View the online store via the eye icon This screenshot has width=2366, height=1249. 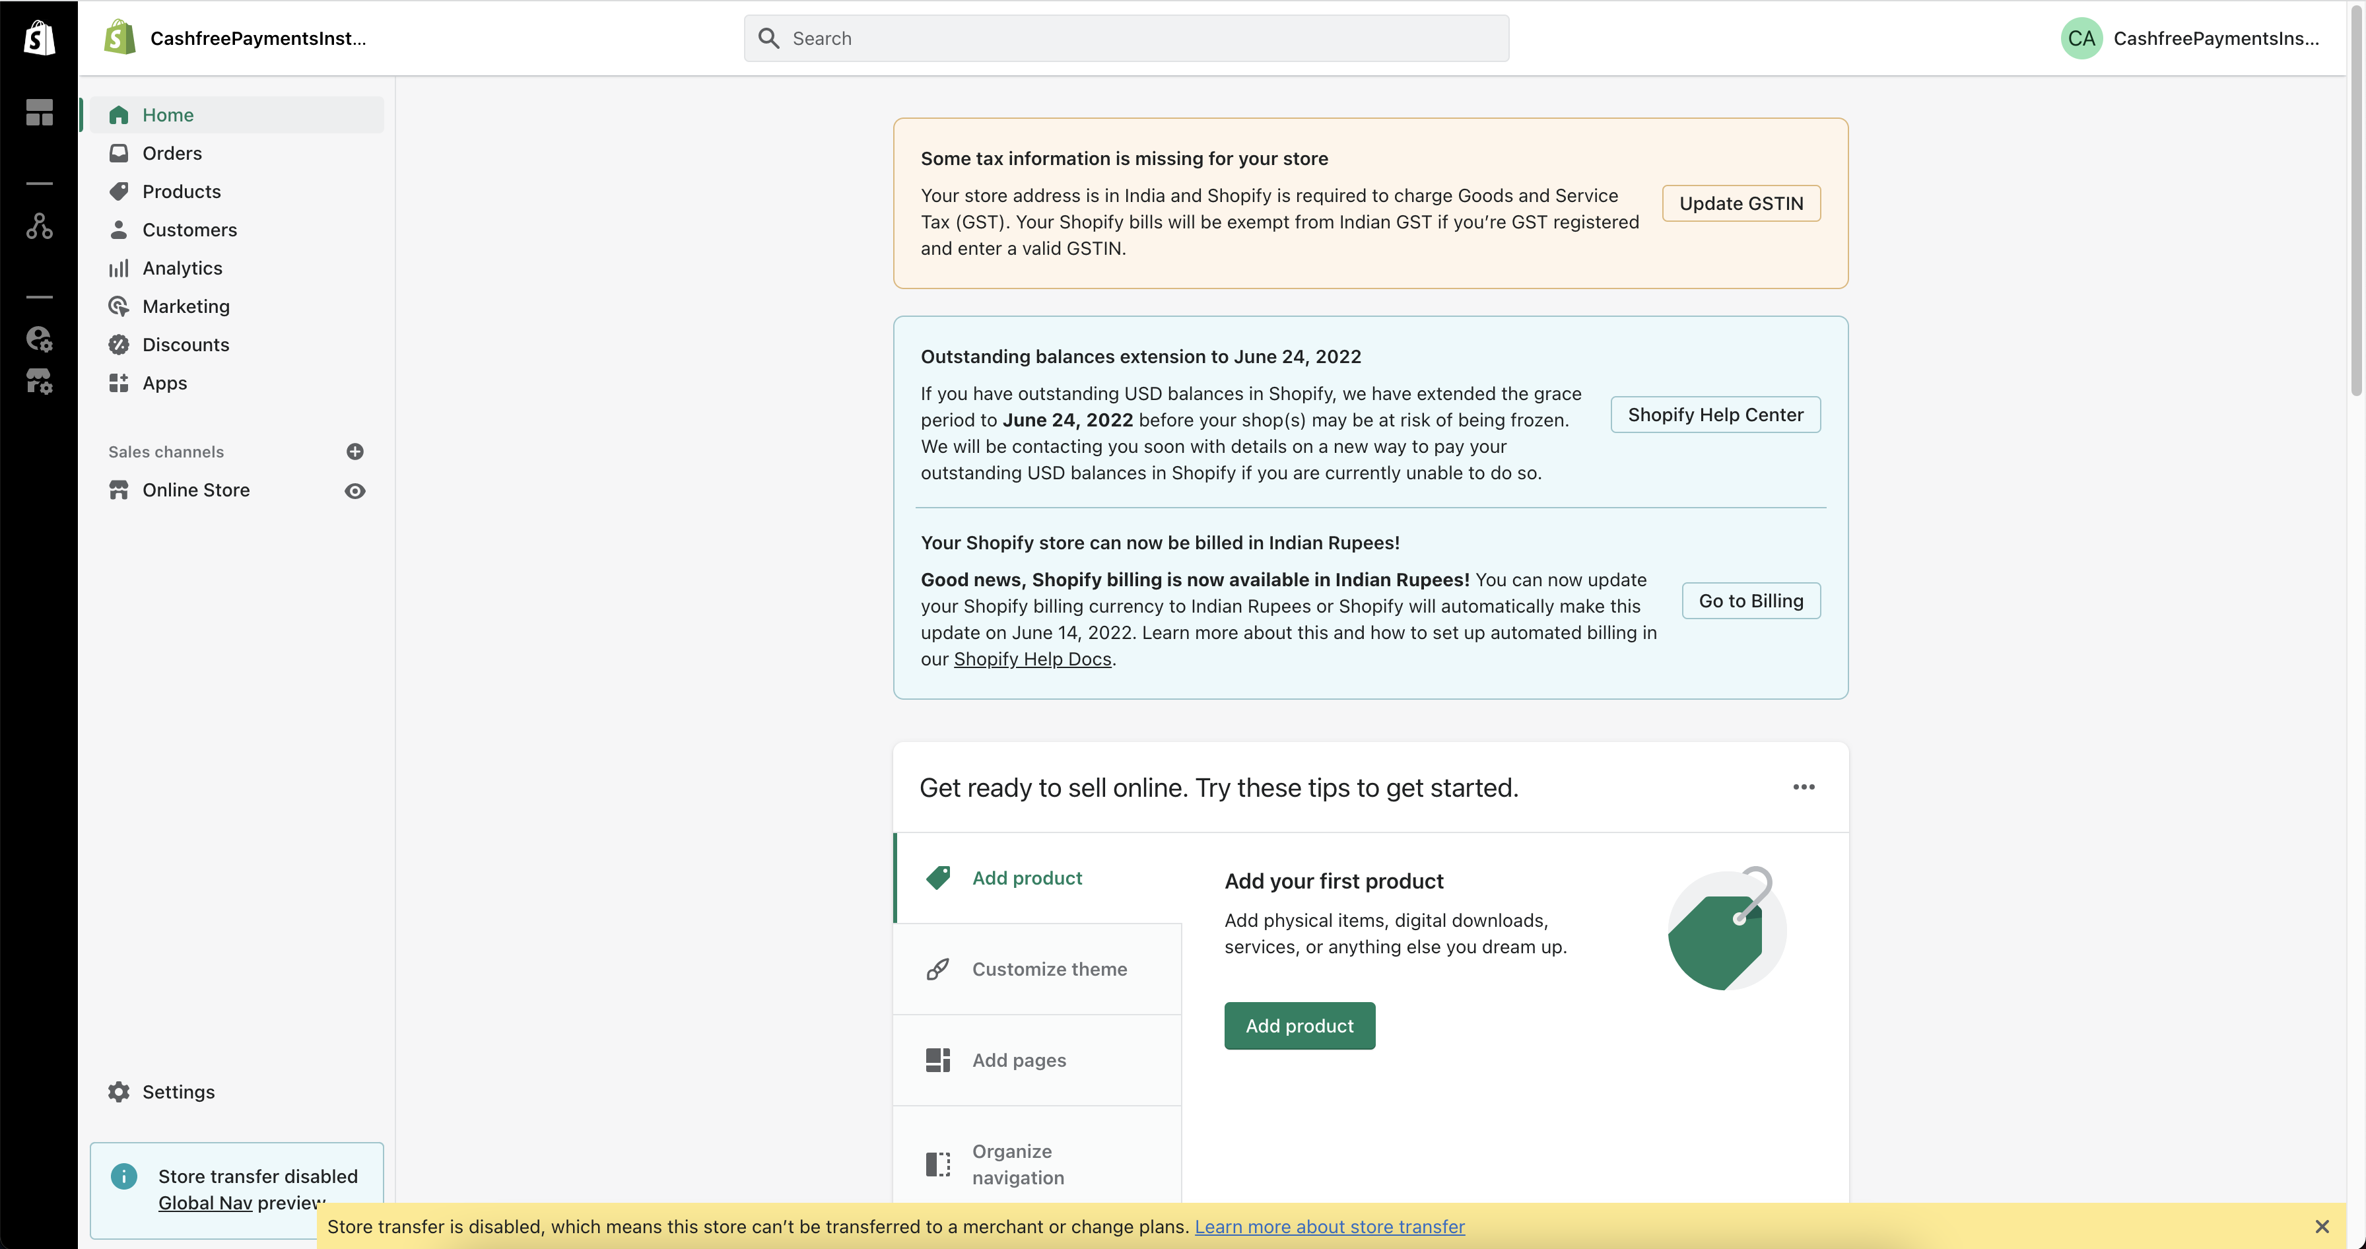pos(355,491)
